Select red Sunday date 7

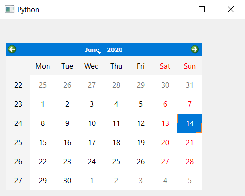(190, 104)
